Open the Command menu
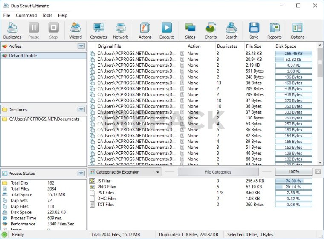 (26, 15)
